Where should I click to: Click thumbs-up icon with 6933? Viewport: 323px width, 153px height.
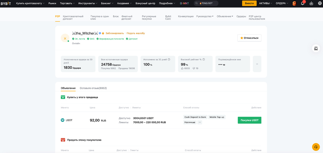pyautogui.click(x=182, y=68)
